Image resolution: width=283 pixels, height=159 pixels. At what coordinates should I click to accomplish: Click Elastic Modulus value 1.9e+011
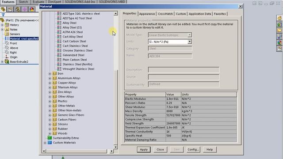(173, 99)
